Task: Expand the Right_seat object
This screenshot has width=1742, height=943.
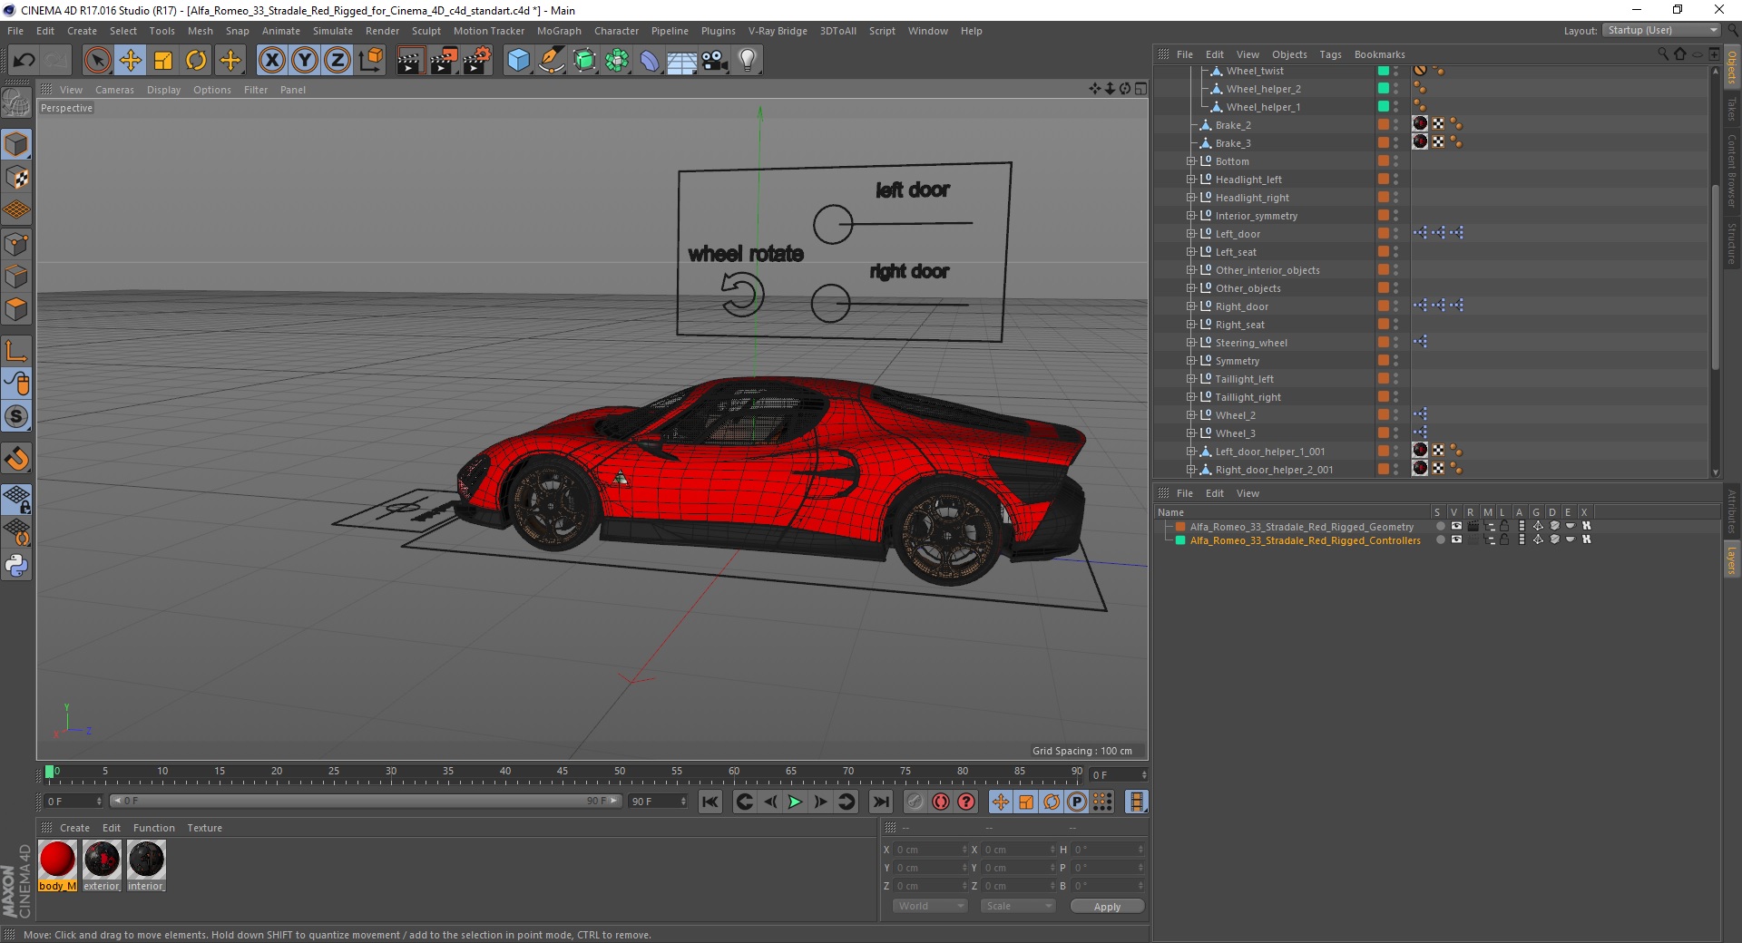Action: tap(1190, 325)
